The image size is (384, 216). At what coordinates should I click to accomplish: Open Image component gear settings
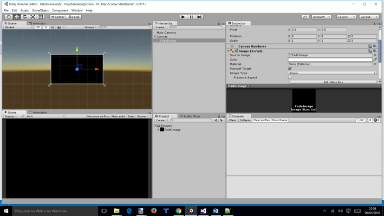coord(375,51)
